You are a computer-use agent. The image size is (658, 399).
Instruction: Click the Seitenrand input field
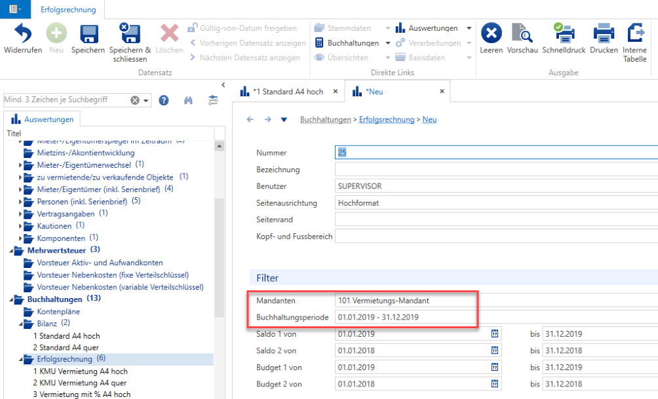(x=496, y=219)
